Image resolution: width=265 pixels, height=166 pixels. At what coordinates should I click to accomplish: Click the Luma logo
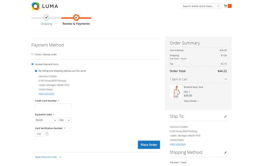[x=45, y=6]
